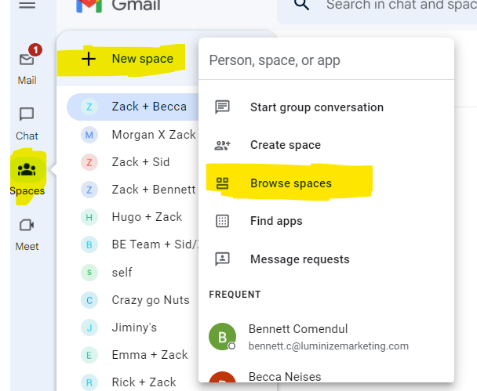Open the Rick + Zack space

pos(133,382)
